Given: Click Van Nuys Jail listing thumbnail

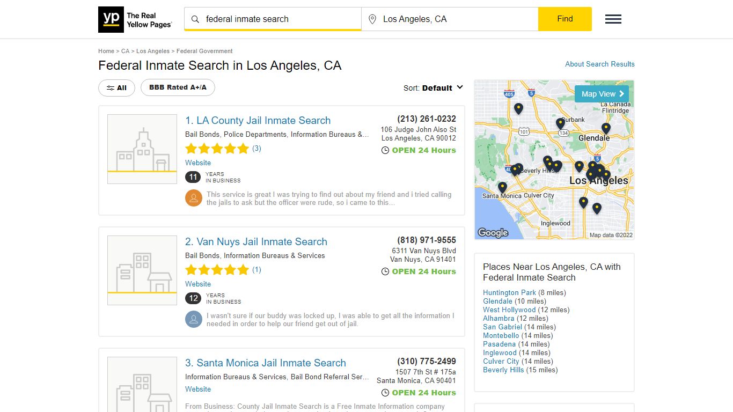Looking at the screenshot, I should (x=142, y=270).
